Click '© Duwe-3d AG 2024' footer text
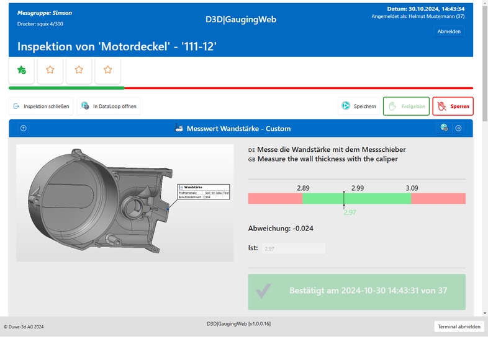 24,326
